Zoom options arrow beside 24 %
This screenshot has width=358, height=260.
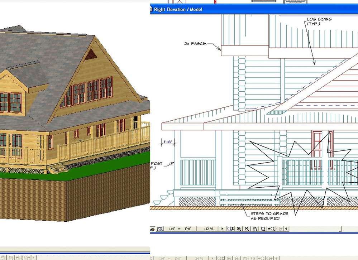(x=213, y=259)
